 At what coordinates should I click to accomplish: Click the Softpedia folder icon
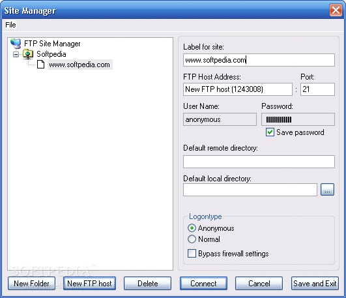[x=28, y=54]
